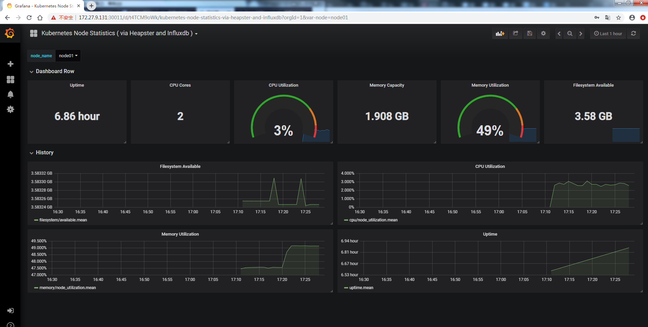
Task: Reload the browser page
Action: coord(29,18)
